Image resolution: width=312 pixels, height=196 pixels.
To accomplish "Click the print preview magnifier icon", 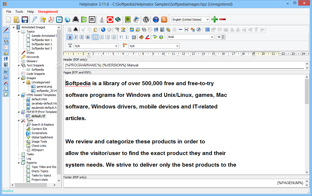I will pyautogui.click(x=69, y=30).
